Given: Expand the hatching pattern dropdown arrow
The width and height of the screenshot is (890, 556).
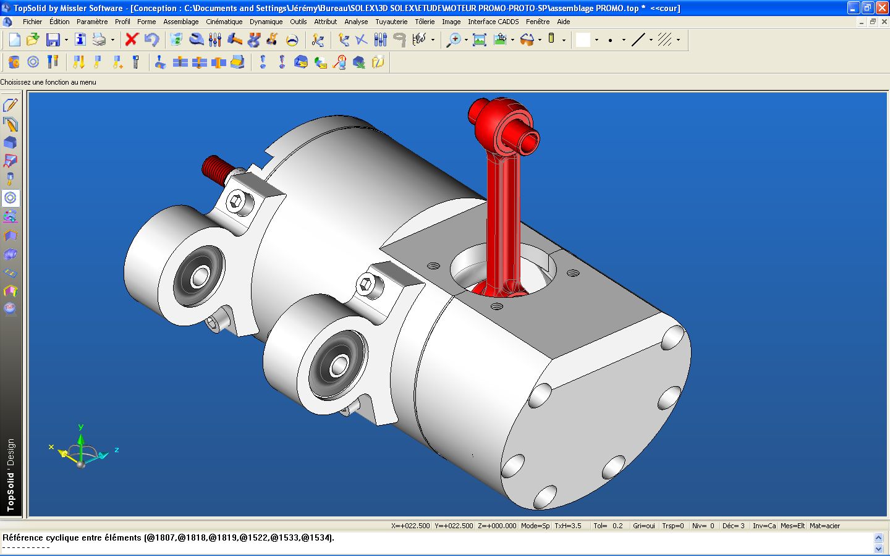Looking at the screenshot, I should [x=678, y=40].
